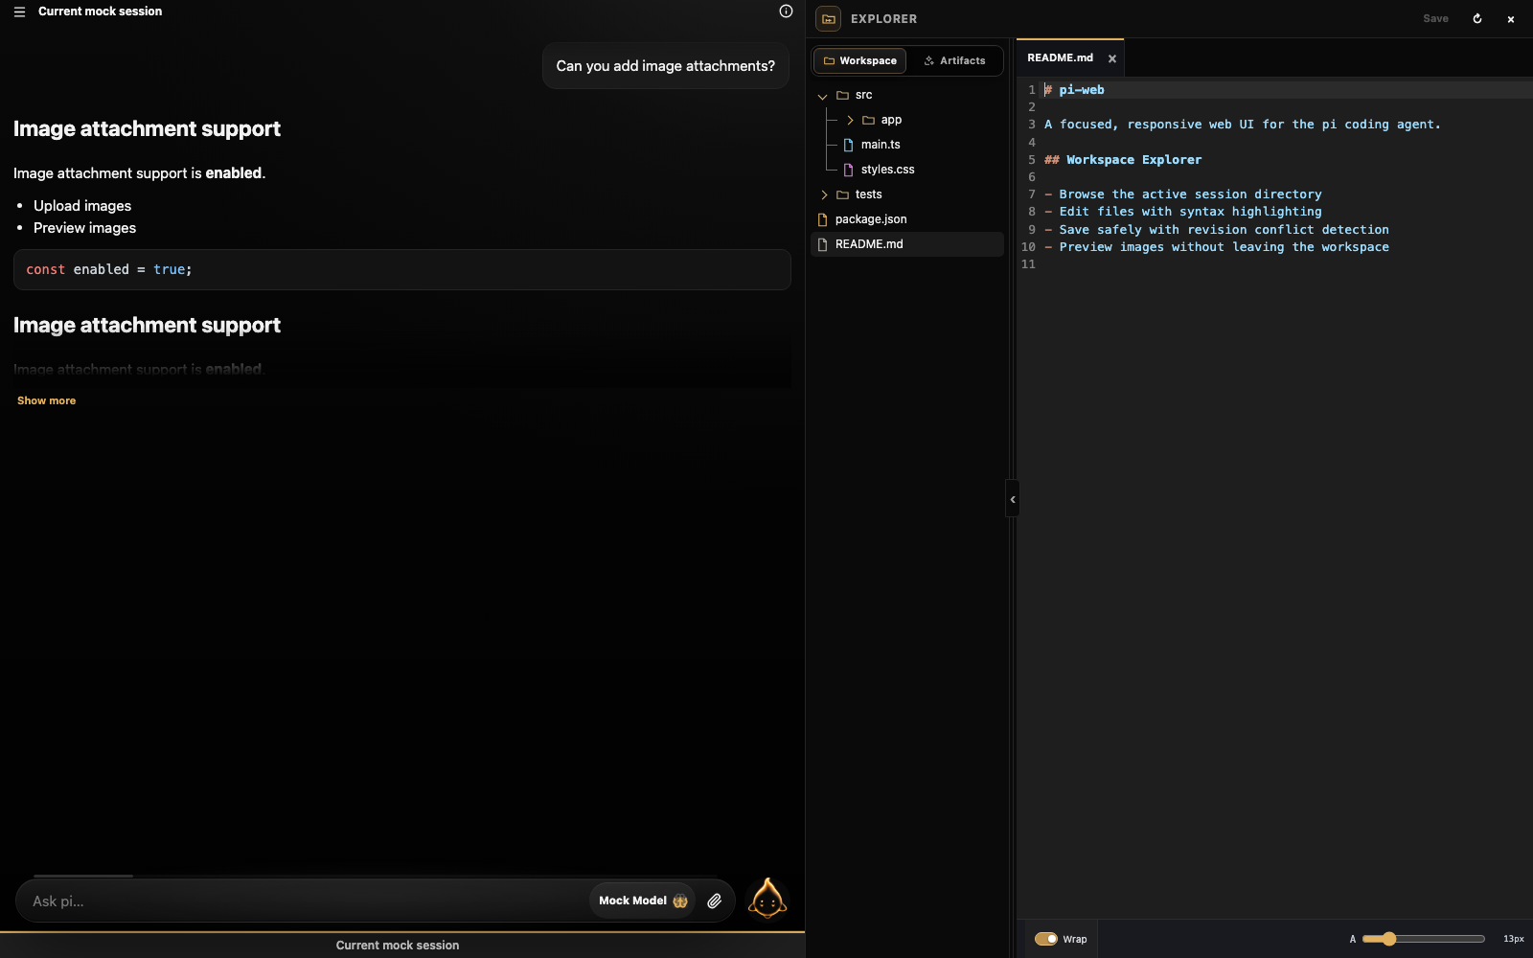Click the 'const enabled = true;' code block

click(402, 270)
